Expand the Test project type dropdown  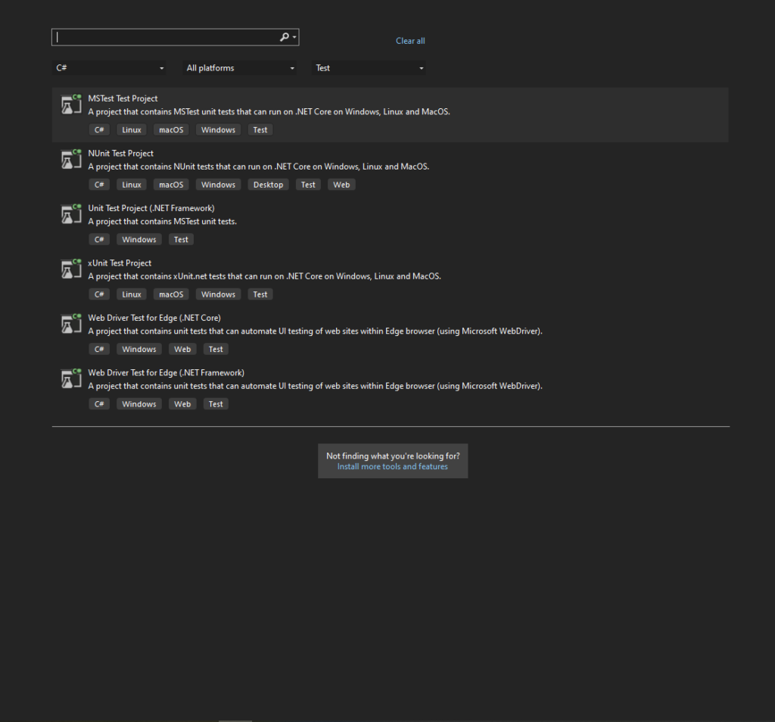369,68
